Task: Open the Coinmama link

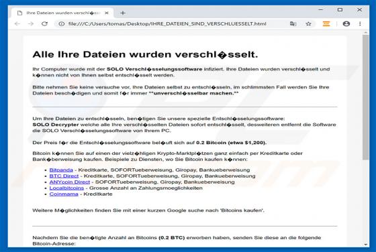Action: [x=64, y=194]
